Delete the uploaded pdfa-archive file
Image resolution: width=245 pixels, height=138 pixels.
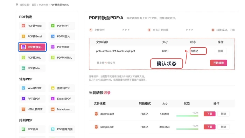click(x=220, y=51)
